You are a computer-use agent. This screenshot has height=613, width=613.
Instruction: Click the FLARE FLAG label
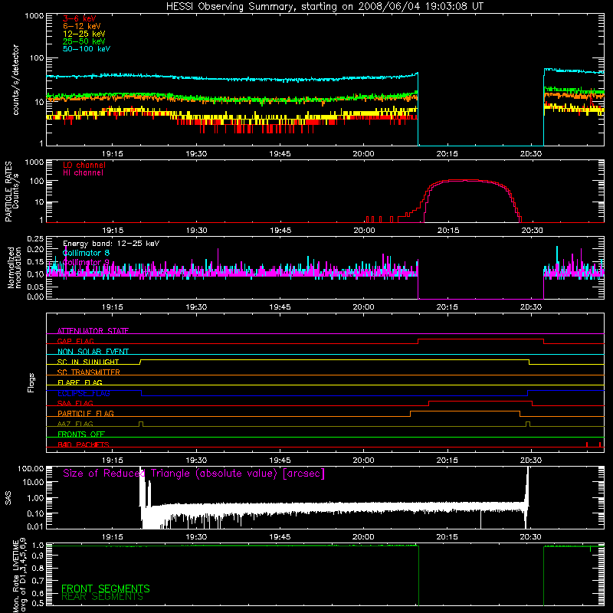pos(80,382)
